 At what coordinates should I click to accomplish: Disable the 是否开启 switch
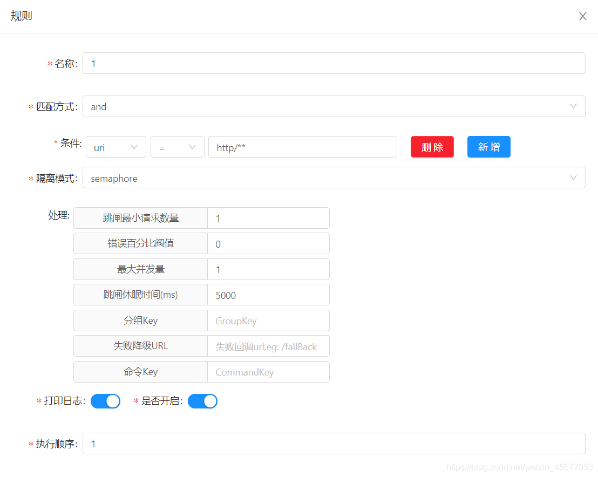pyautogui.click(x=202, y=401)
